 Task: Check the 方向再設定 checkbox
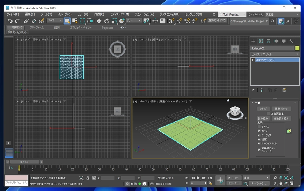pyautogui.click(x=269, y=113)
